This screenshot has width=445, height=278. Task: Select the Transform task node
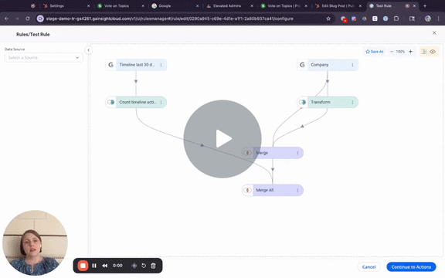328,102
